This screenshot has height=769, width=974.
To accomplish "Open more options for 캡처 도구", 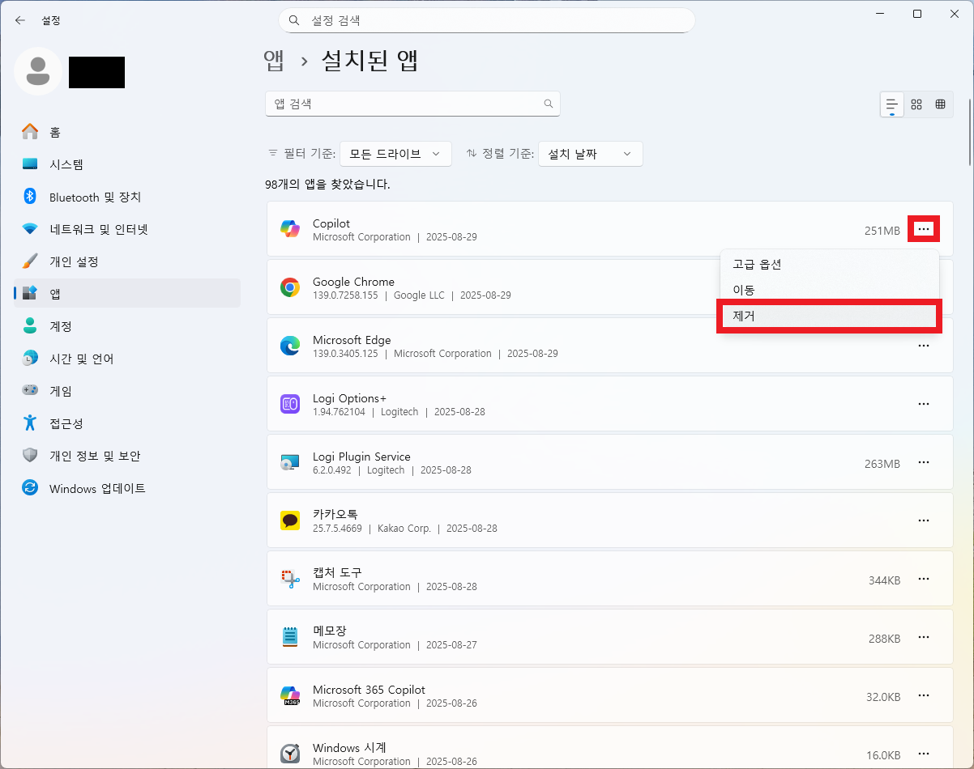I will 924,579.
